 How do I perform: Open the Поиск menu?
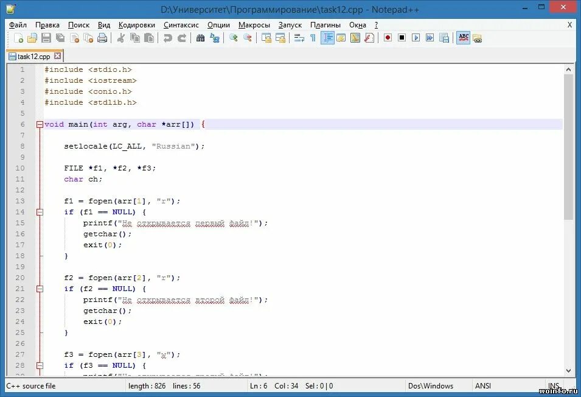[x=78, y=25]
